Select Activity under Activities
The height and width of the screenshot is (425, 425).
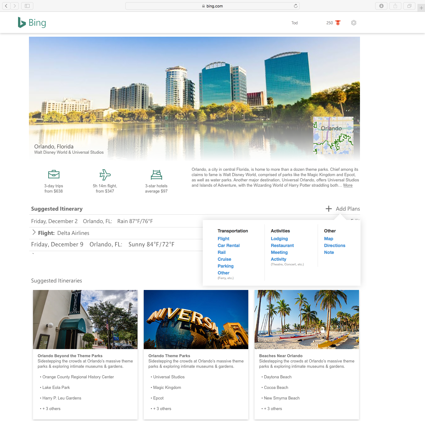[278, 259]
